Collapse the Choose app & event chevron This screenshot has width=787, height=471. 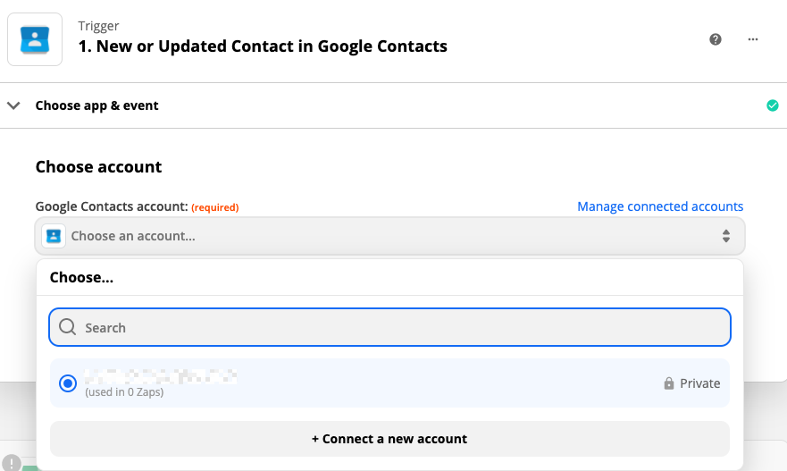(13, 105)
